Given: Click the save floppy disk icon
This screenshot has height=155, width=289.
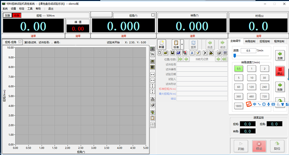Looking at the screenshot, I should [x=172, y=53].
